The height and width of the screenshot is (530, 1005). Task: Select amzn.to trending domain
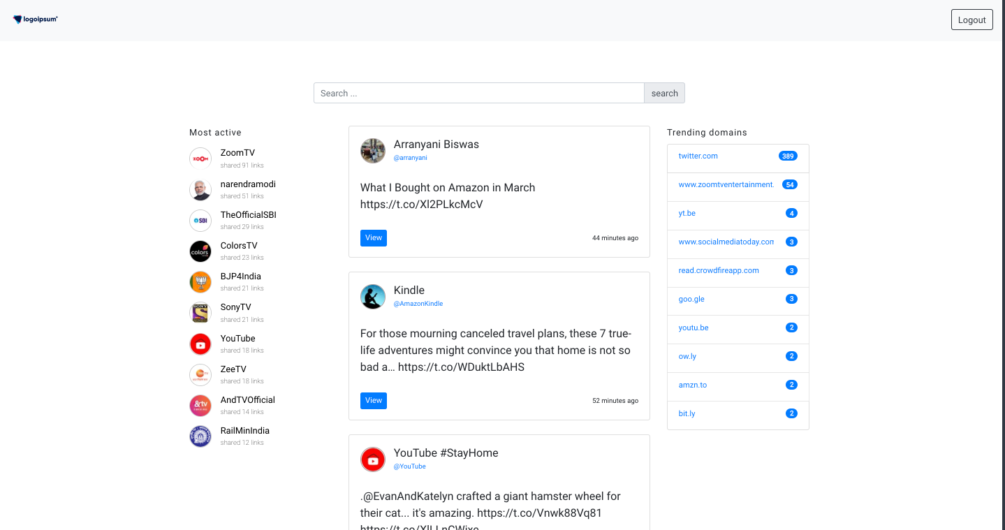pyautogui.click(x=693, y=385)
